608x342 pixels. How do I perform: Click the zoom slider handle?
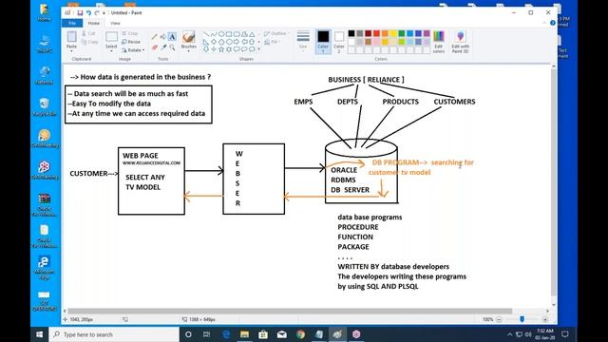(522, 319)
